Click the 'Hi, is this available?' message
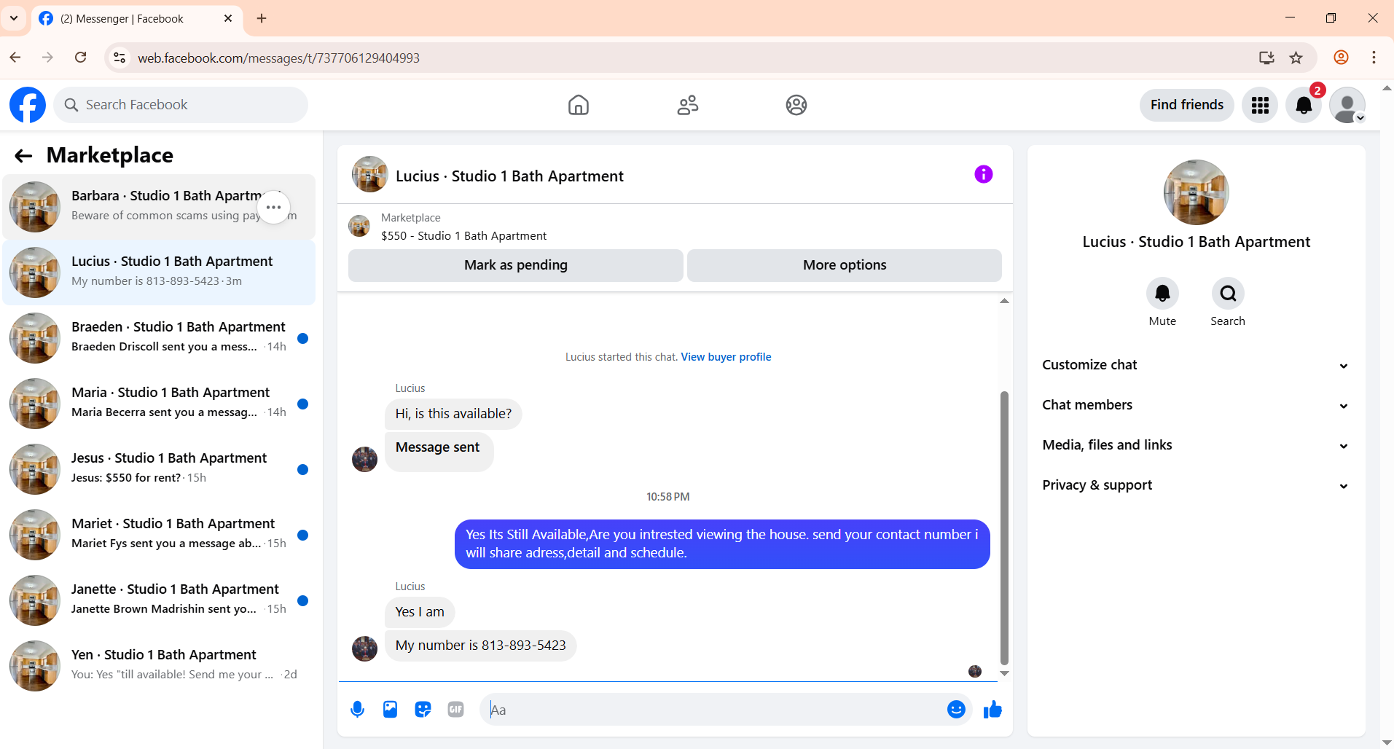 (453, 414)
